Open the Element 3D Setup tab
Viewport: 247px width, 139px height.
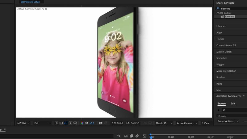coord(31,2)
